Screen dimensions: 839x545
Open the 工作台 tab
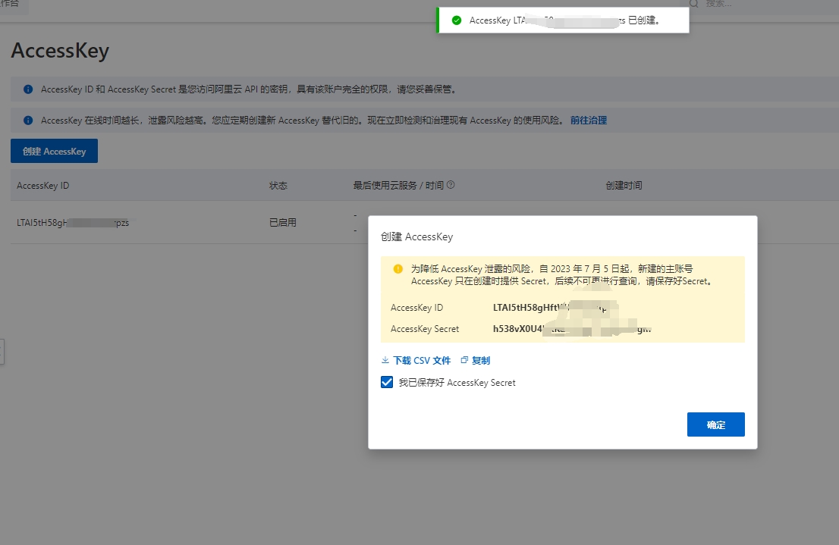coord(11,4)
